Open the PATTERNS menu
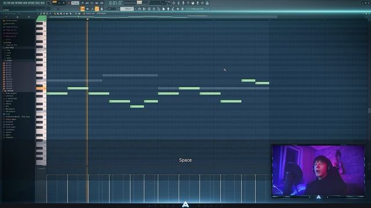Viewport: 371px width, 208px height. click(19, 3)
